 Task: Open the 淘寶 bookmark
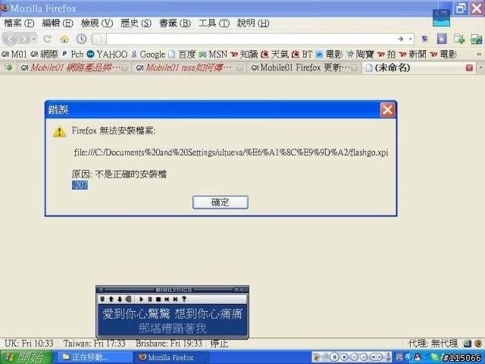pyautogui.click(x=361, y=55)
